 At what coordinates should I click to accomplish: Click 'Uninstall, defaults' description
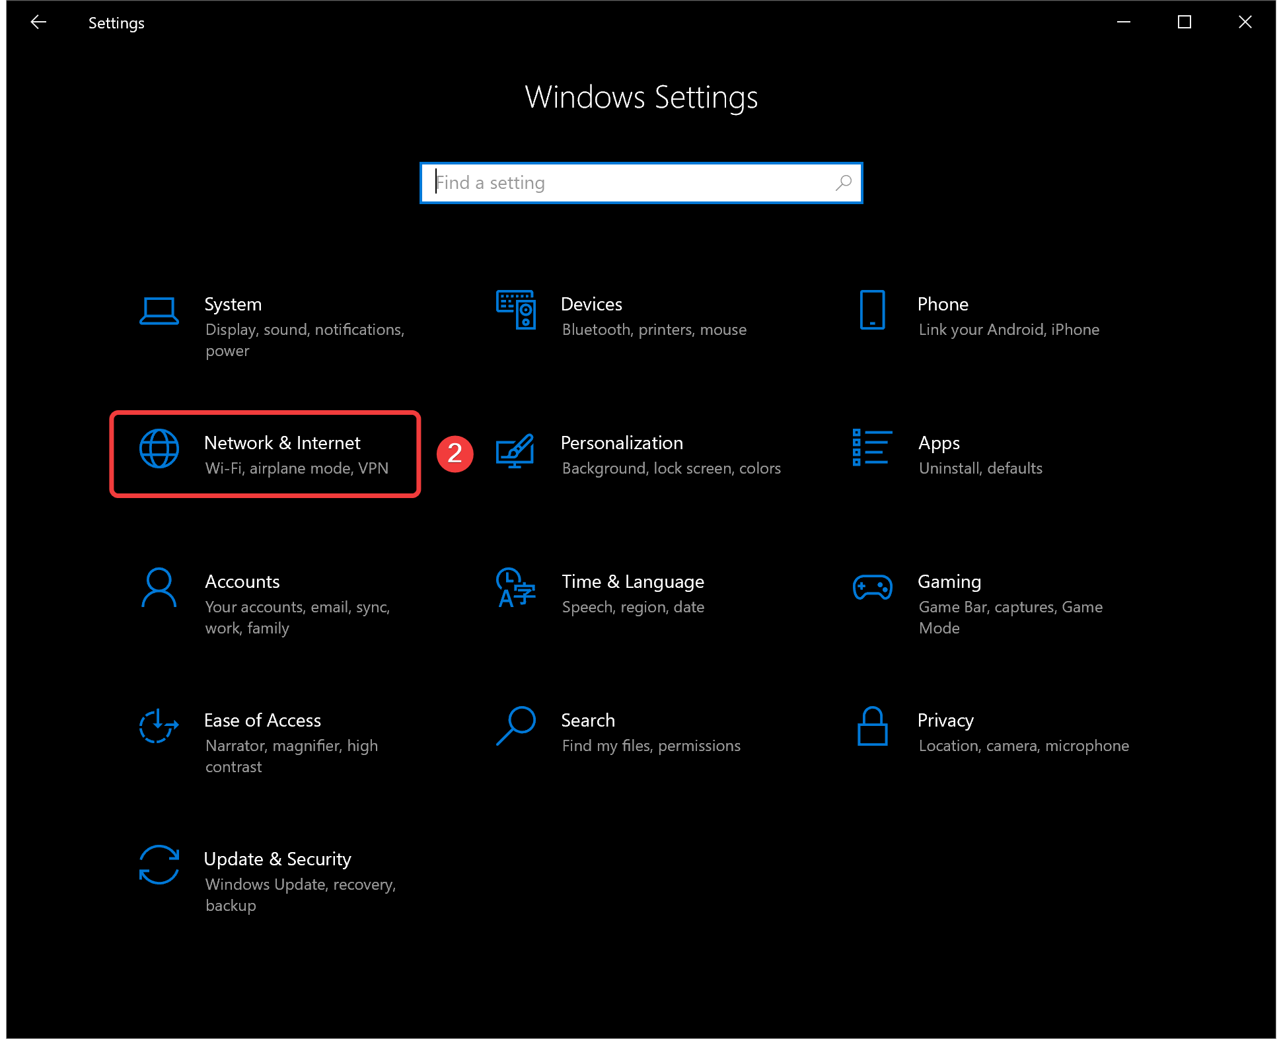[980, 469]
